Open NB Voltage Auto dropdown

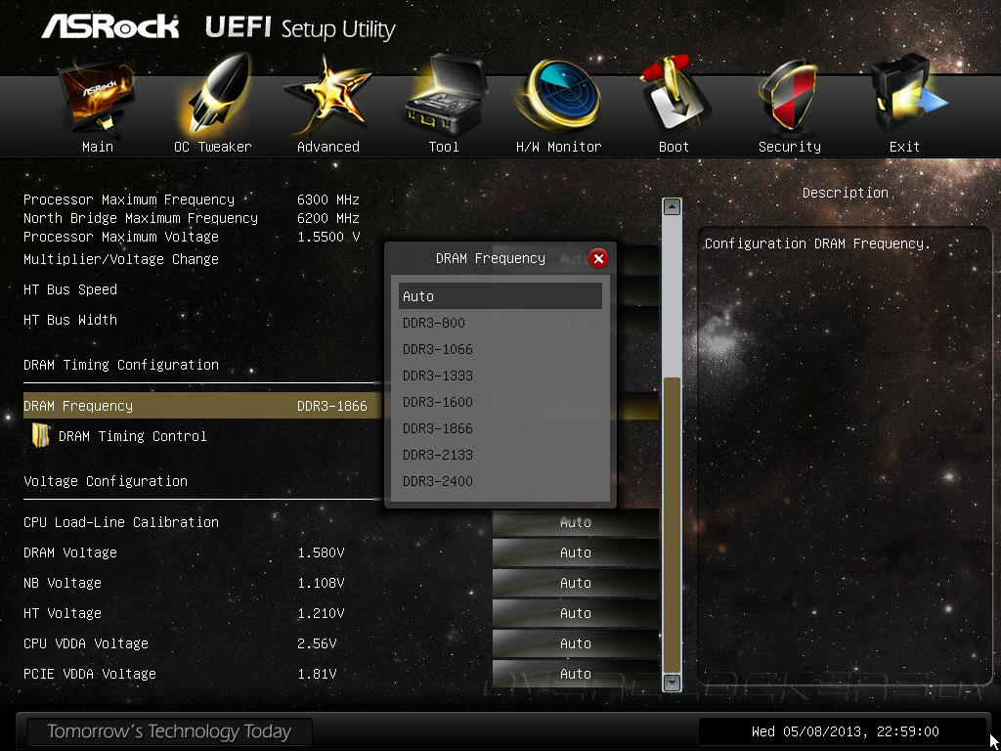click(x=576, y=583)
